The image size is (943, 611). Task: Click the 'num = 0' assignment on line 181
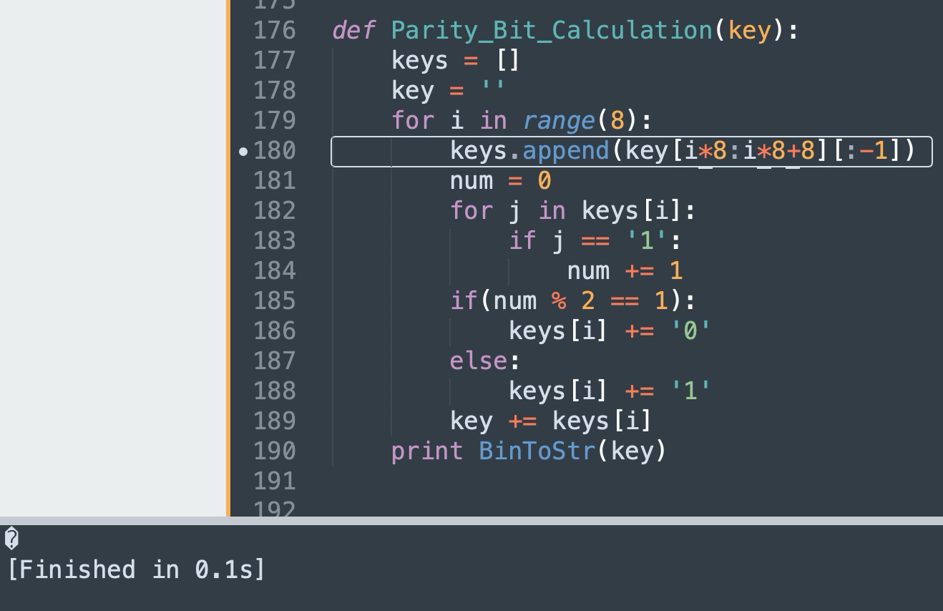(x=500, y=180)
